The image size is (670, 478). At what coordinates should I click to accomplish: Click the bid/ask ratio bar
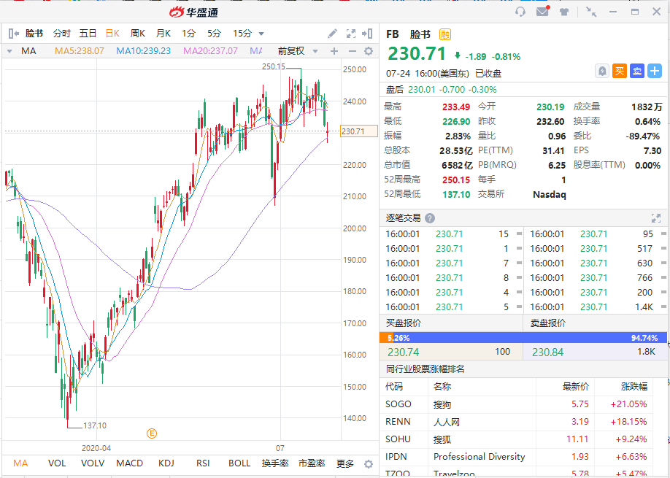coord(523,338)
